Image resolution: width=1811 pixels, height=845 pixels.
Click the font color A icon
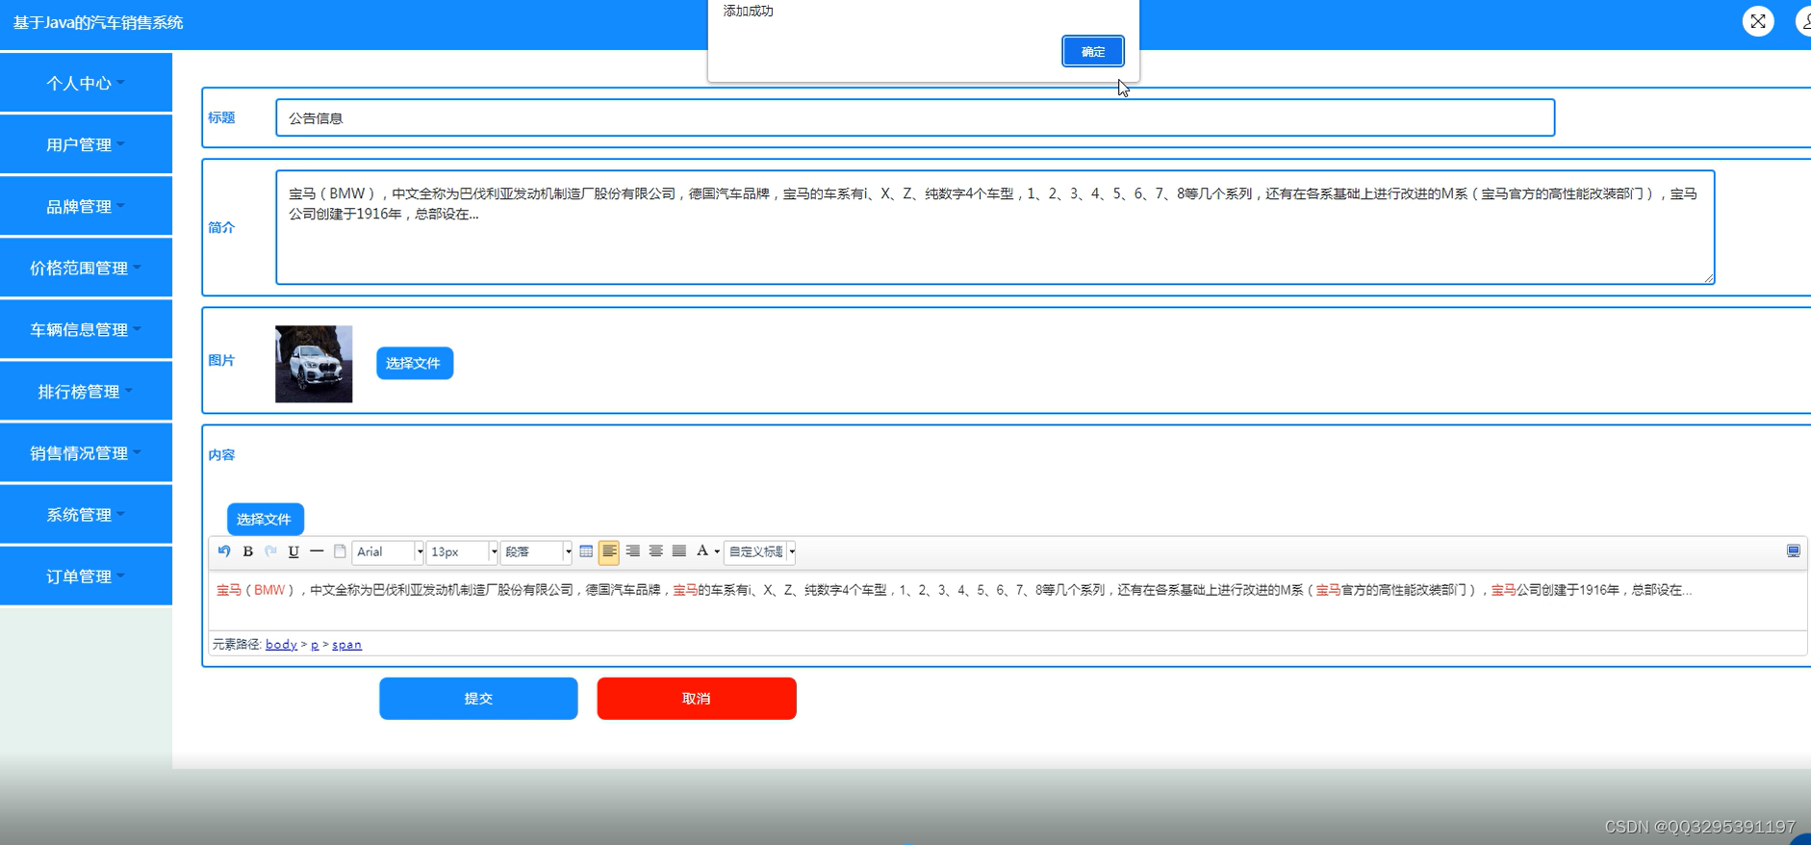coord(702,551)
